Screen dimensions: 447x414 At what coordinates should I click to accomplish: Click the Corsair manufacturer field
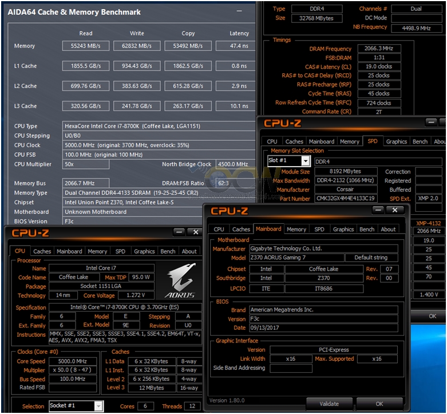[x=346, y=189]
